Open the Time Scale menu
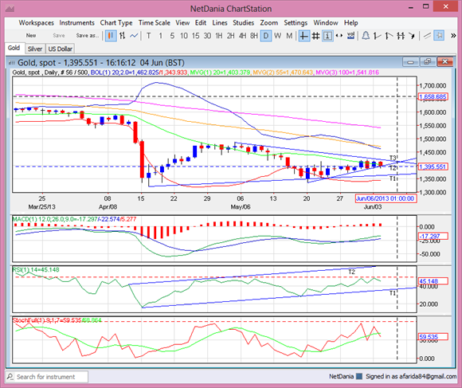Viewport: 462px width, 388px height. click(154, 22)
